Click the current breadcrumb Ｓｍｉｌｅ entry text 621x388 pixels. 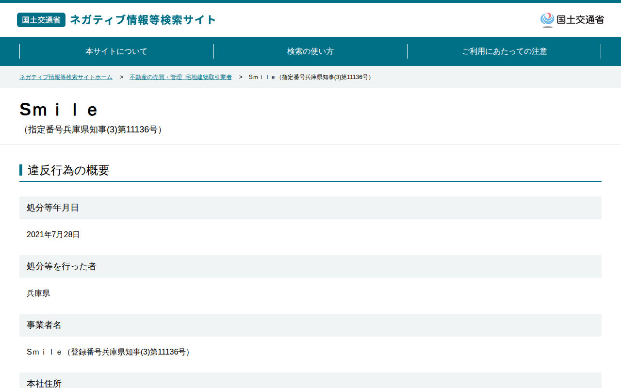(311, 77)
